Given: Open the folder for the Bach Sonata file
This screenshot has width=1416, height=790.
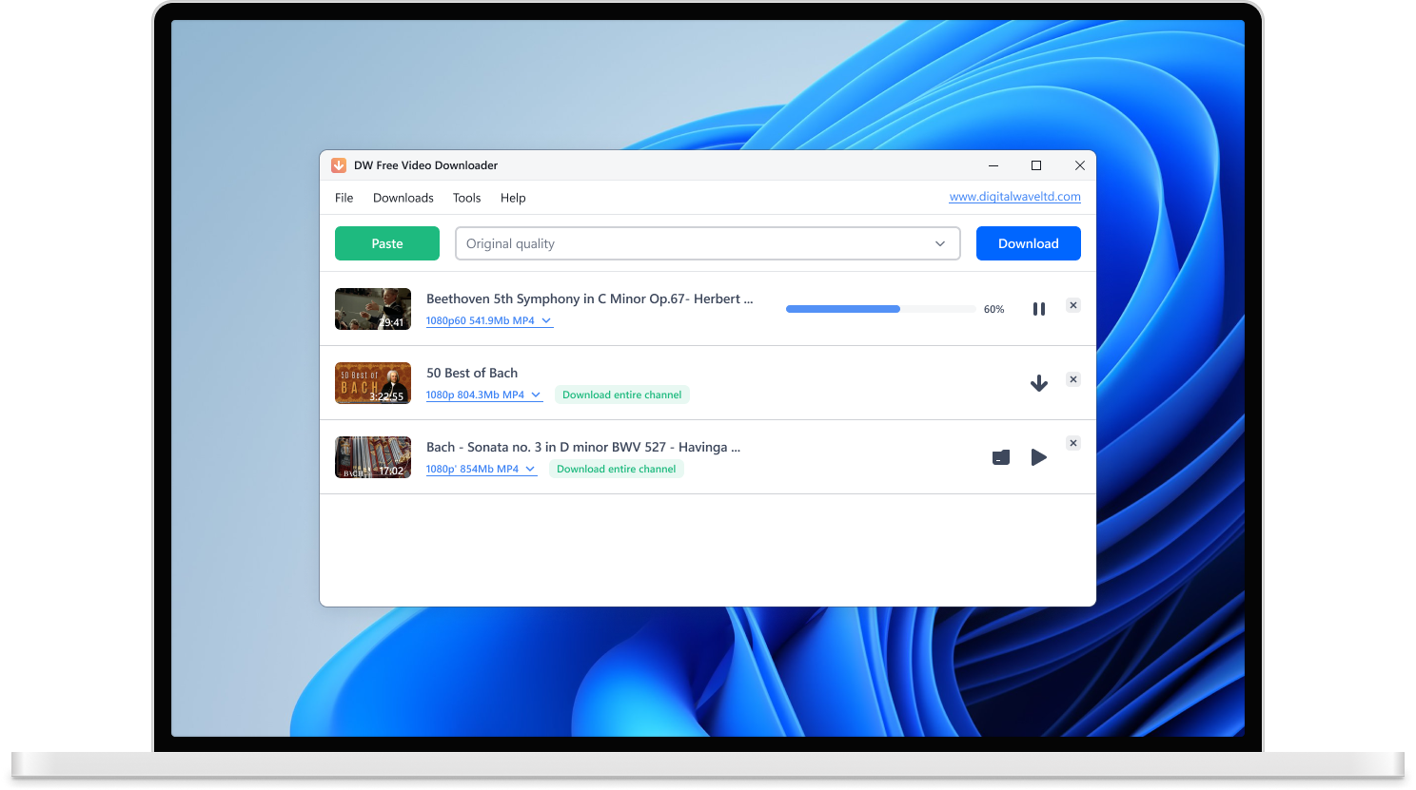Looking at the screenshot, I should (1000, 456).
